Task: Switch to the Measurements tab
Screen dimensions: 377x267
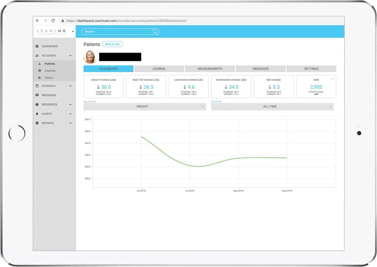Action: point(210,69)
